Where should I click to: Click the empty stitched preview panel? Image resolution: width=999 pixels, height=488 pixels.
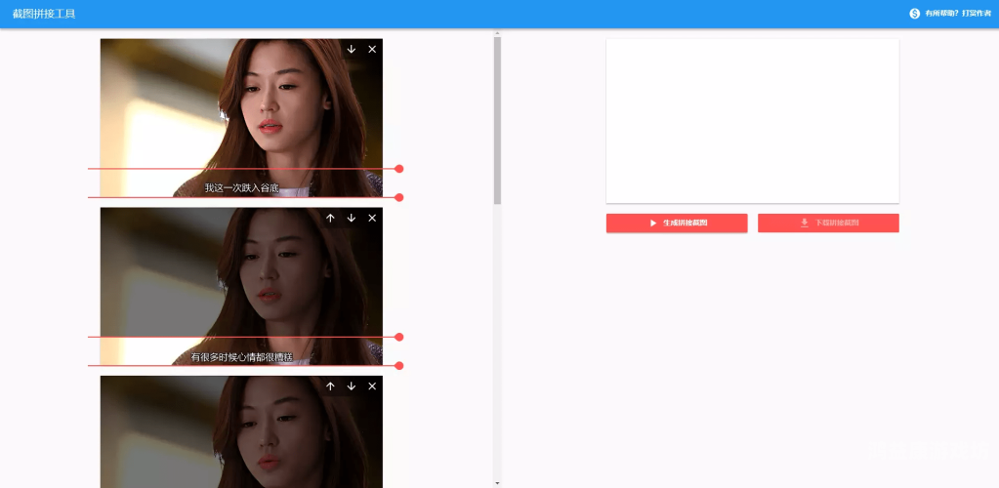752,121
